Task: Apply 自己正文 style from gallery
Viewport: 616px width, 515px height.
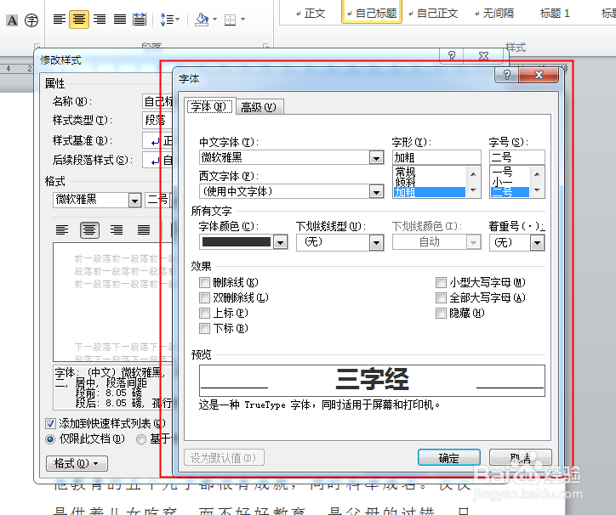Action: [433, 14]
